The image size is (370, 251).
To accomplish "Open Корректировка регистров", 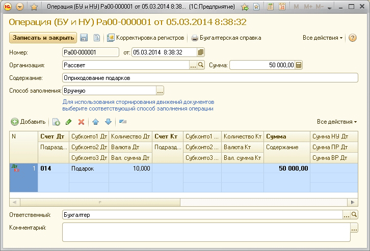I will 146,38.
